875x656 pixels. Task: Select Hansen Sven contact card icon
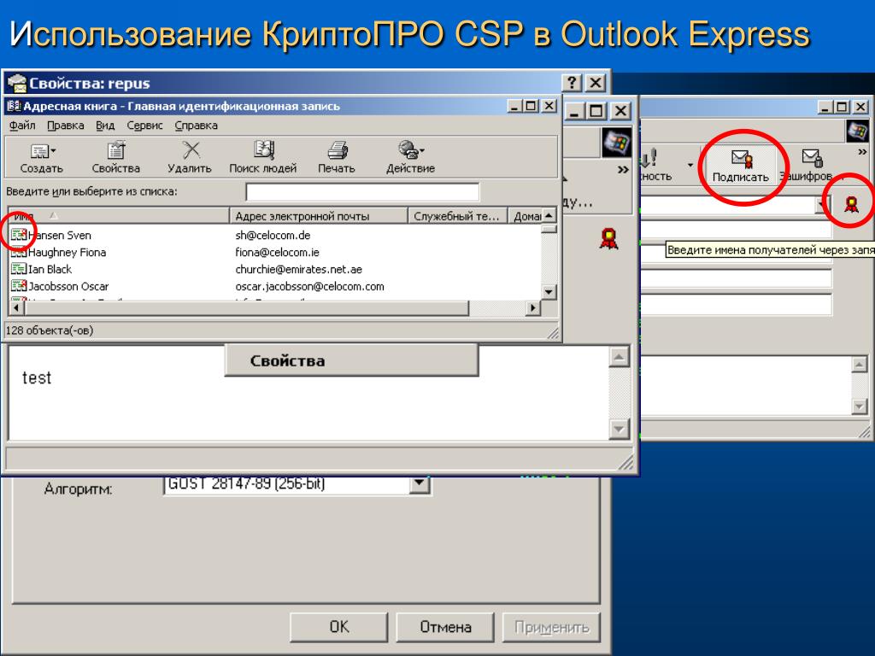pos(19,235)
